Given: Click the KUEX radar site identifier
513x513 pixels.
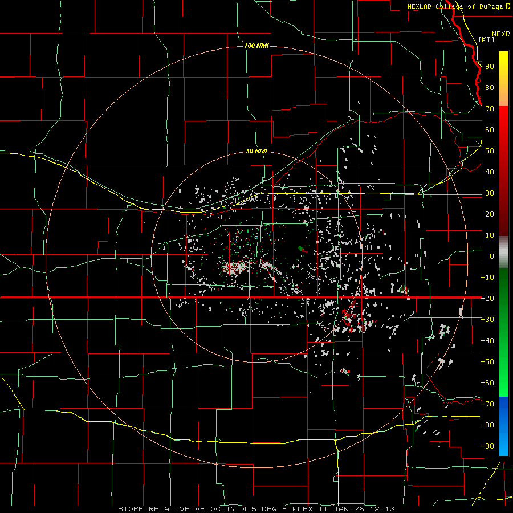Looking at the screenshot, I should (303, 509).
